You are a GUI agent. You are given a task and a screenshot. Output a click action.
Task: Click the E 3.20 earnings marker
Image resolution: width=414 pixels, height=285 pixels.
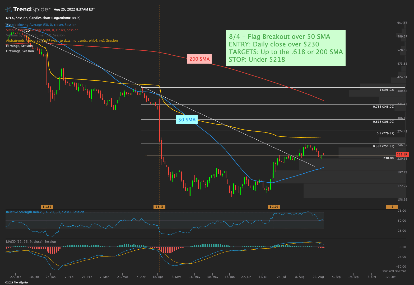(274, 207)
